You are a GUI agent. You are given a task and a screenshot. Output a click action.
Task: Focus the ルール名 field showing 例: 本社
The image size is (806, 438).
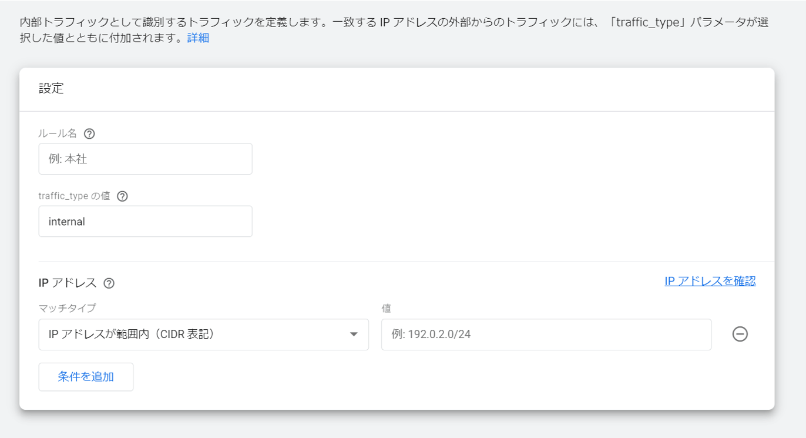coord(145,159)
